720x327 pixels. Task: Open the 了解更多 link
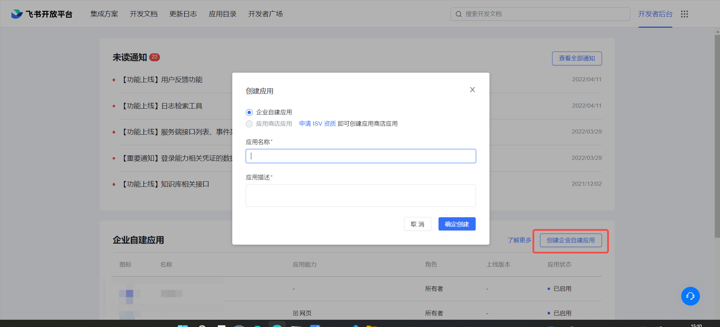(x=519, y=240)
